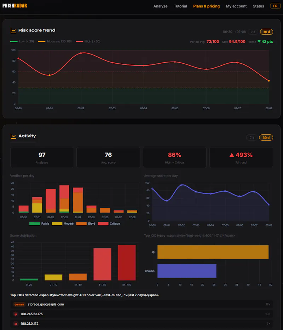Click the ip bar in Top IOC types

click(x=213, y=252)
